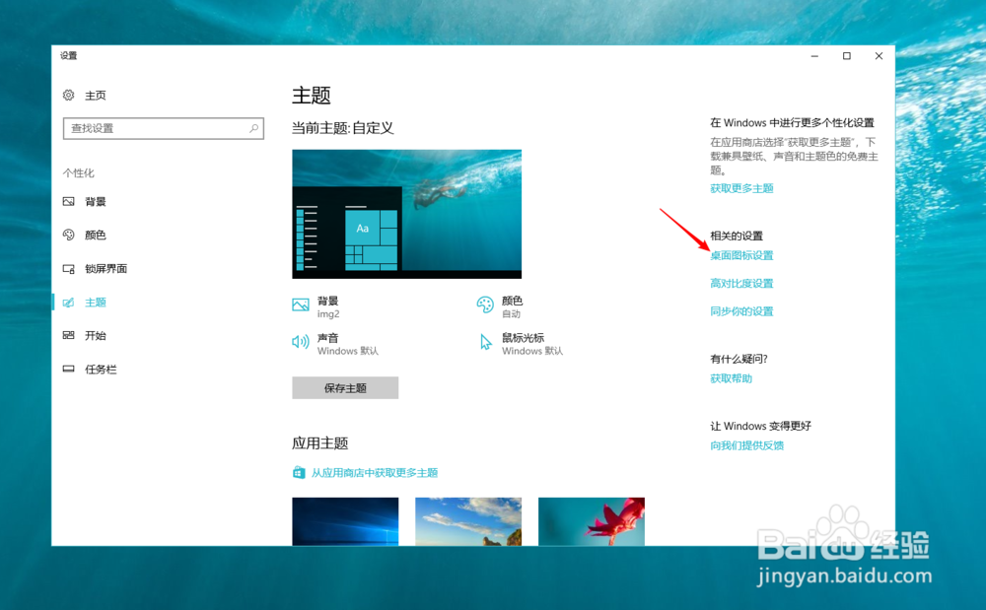Open the 向我们提供反馈 link
This screenshot has height=610, width=986.
click(x=746, y=445)
